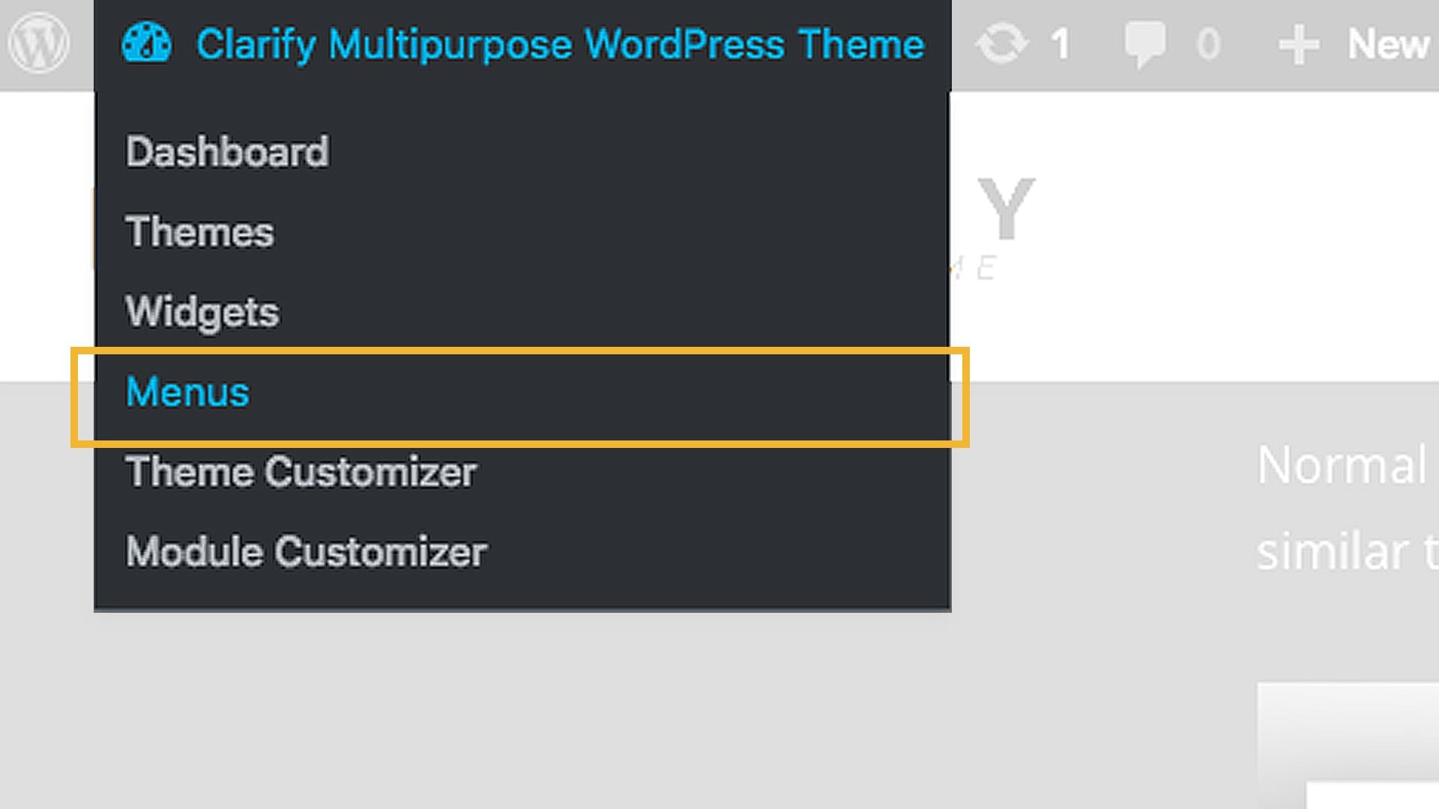This screenshot has height=809, width=1439.
Task: Select Dashboard from the site dropdown
Action: click(227, 152)
